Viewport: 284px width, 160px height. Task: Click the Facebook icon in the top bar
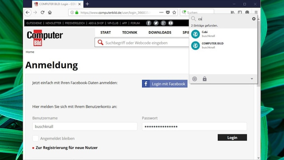149,23
